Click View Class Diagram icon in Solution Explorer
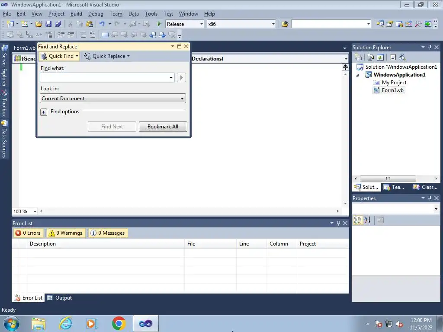 (402, 57)
